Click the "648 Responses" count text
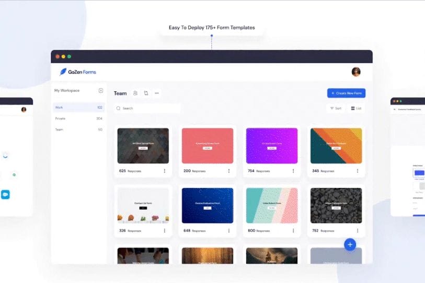 [194, 231]
